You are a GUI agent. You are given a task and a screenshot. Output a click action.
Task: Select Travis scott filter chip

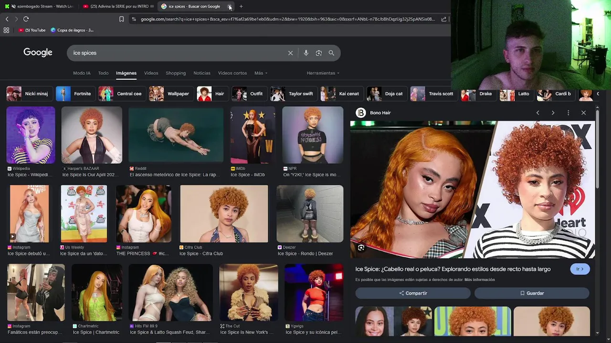pos(433,94)
